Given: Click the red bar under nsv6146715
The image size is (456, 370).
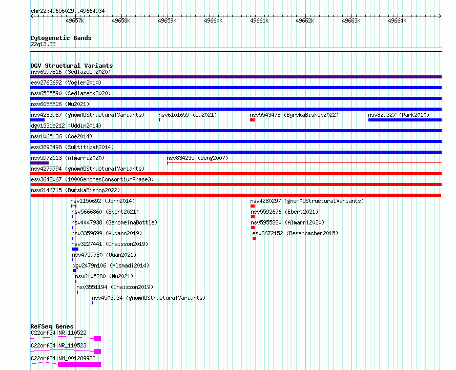Looking at the screenshot, I should pyautogui.click(x=236, y=195).
